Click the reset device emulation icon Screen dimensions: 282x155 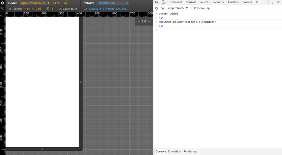[x=2, y=3]
